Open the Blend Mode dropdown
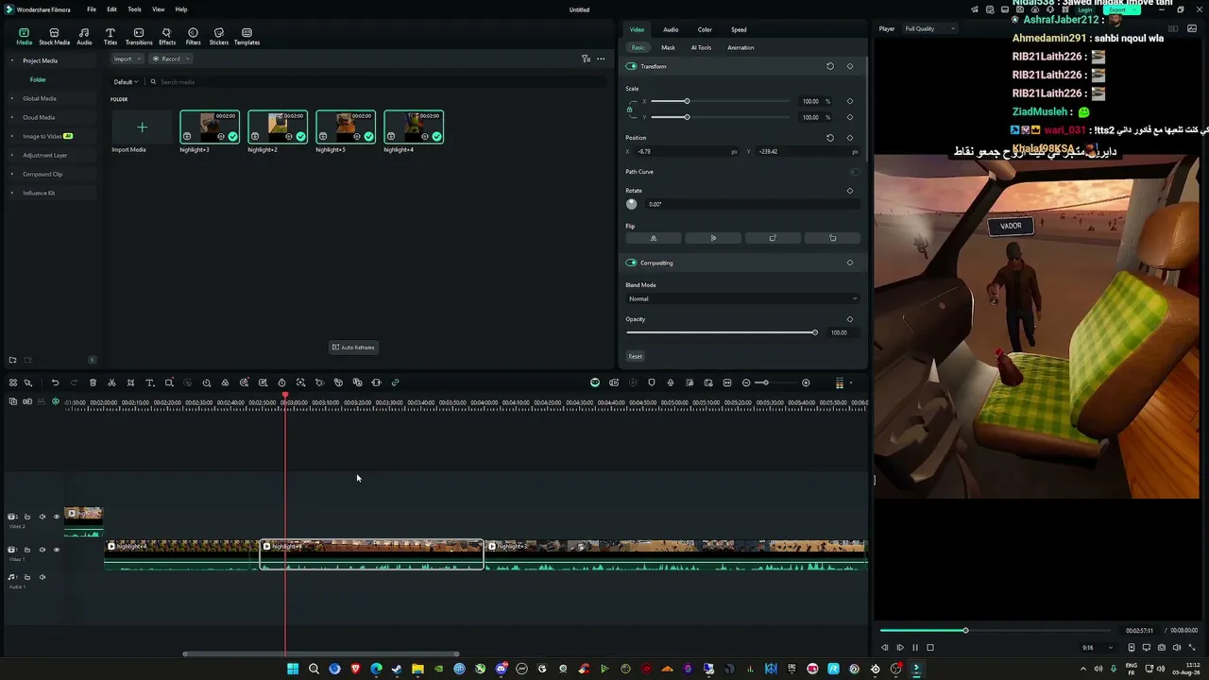 click(742, 298)
